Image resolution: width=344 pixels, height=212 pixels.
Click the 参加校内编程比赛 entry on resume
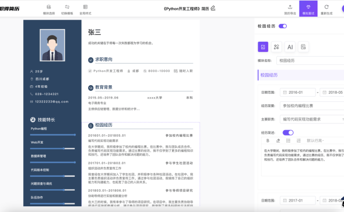[179, 136]
